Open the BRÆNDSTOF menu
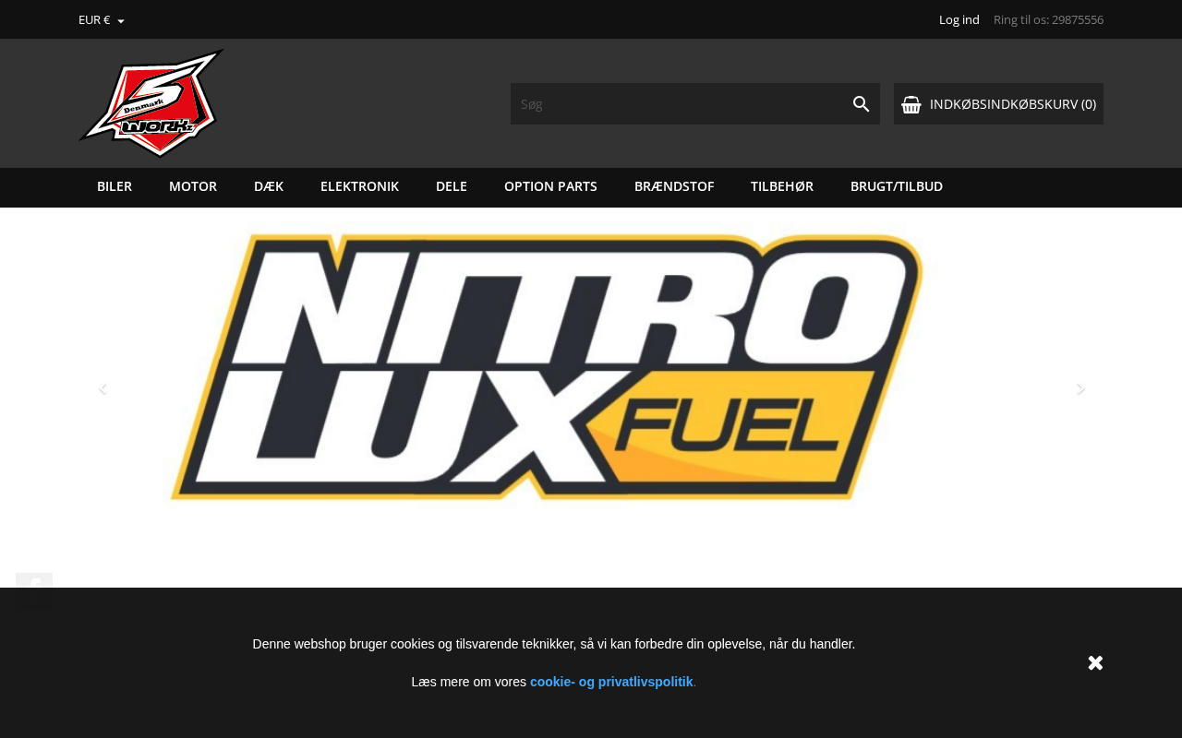The height and width of the screenshot is (738, 1182). [674, 186]
